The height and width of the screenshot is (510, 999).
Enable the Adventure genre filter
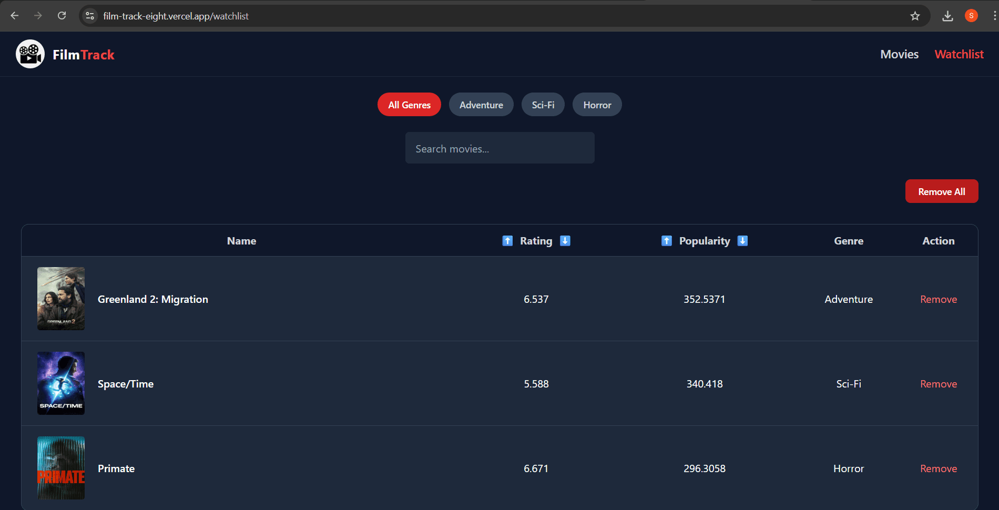(x=481, y=104)
